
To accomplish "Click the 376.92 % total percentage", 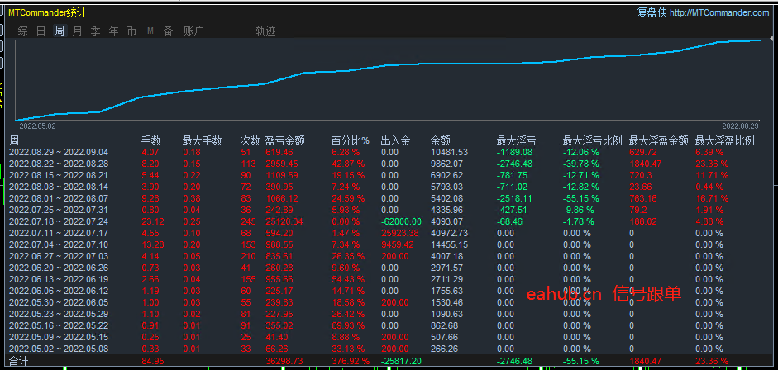I will [x=351, y=361].
